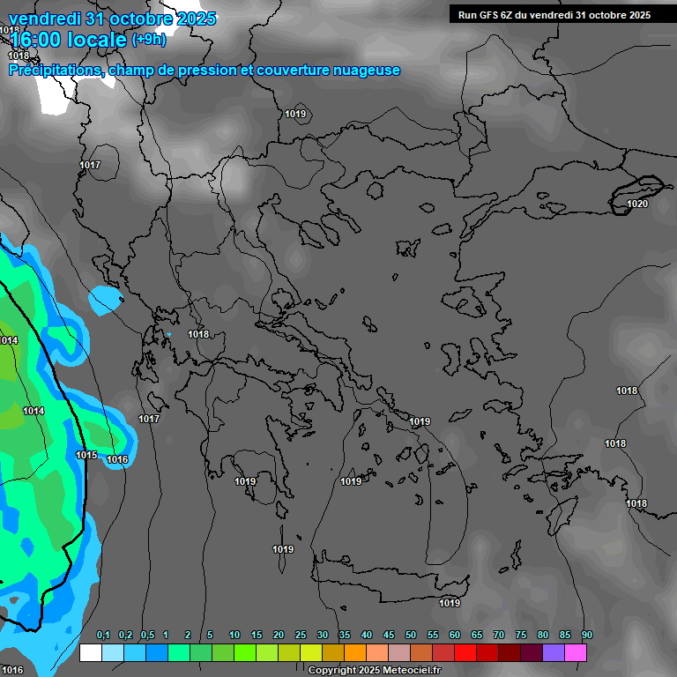Click the 1015 isobar pressure label
This screenshot has height=677, width=677.
click(x=86, y=455)
